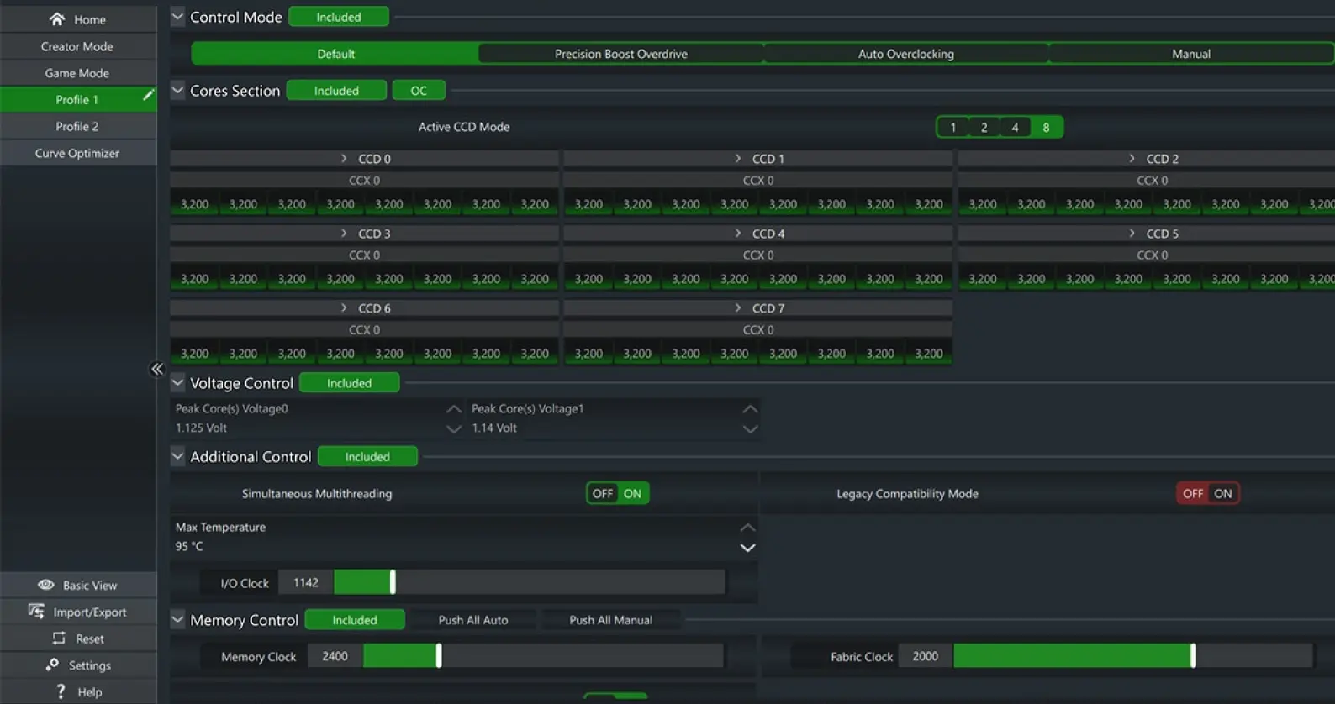
Task: Collapse the Additional Control section
Action: [x=177, y=456]
